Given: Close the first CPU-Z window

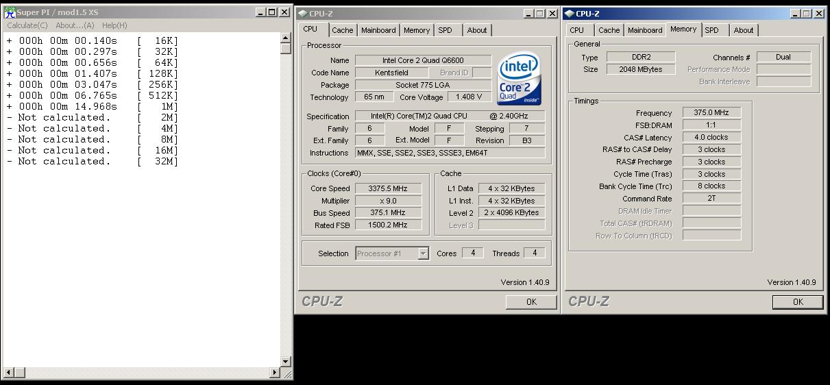Looking at the screenshot, I should [x=552, y=13].
